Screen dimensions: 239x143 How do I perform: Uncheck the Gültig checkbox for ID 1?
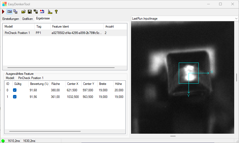pos(15,97)
